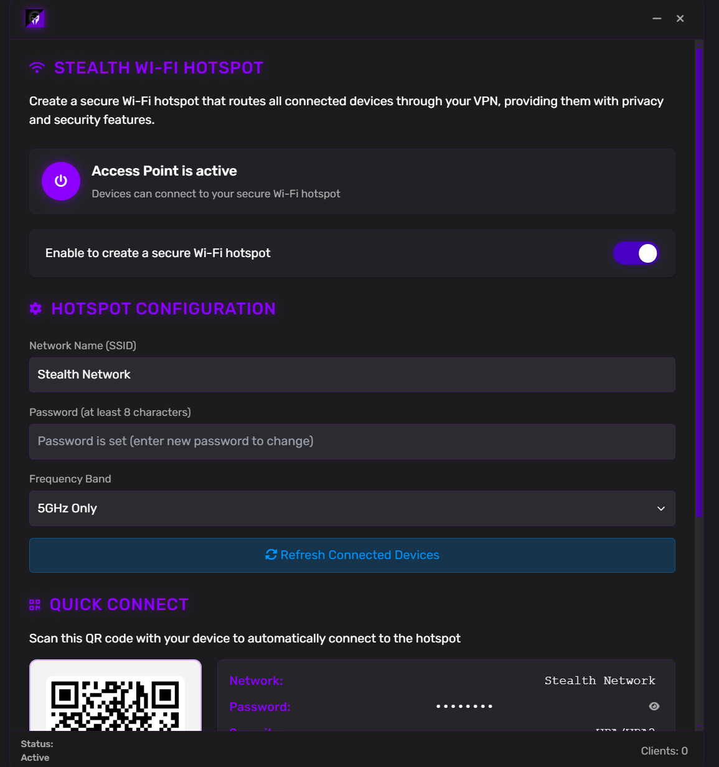Close the hotspot application window
This screenshot has width=719, height=767.
(680, 19)
